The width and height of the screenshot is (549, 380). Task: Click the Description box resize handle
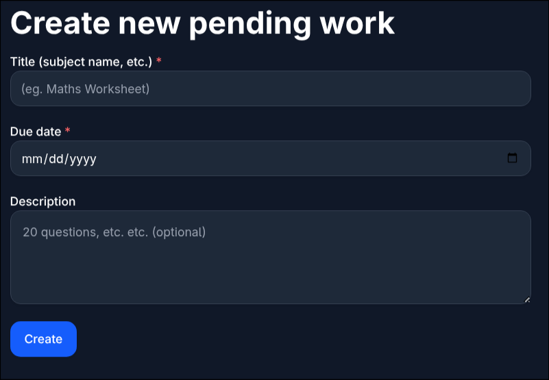coord(526,299)
